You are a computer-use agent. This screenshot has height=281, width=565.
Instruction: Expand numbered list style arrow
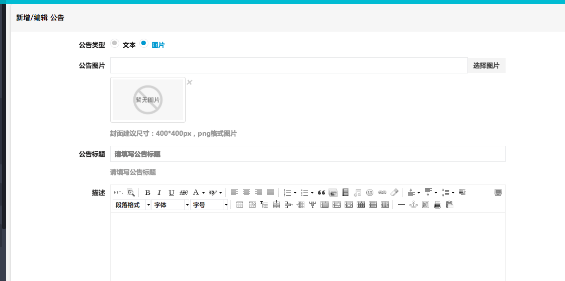295,193
